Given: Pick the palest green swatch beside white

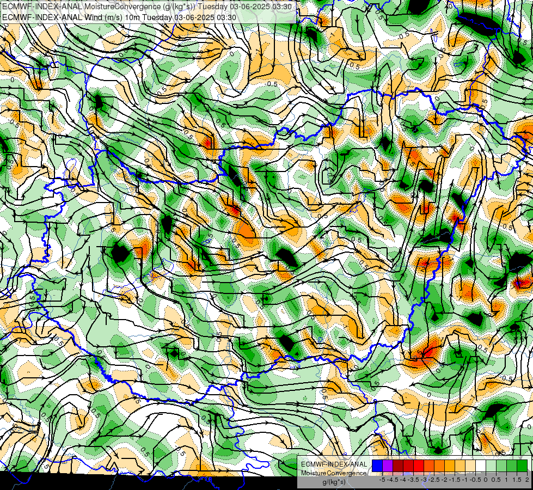Looking at the screenshot, I should pyautogui.click(x=491, y=465).
